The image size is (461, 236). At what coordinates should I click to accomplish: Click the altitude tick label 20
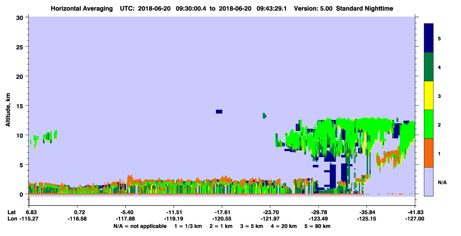coord(21,76)
